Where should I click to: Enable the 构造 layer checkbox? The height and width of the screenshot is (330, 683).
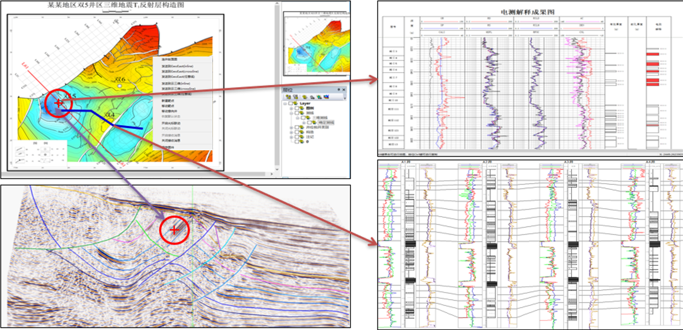click(297, 132)
